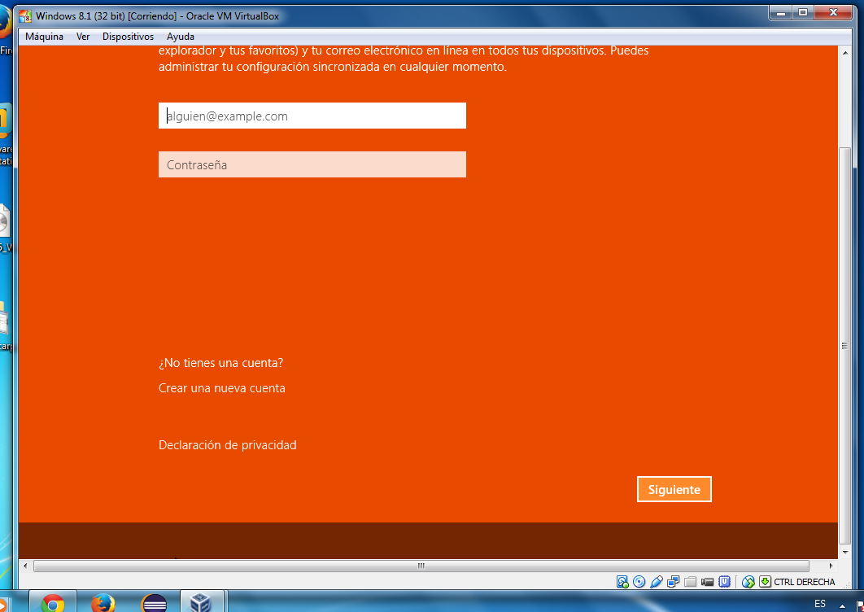Screen dimensions: 864x612
Task: Click the ¿No tienes una cuenta? text
Action: tap(221, 363)
